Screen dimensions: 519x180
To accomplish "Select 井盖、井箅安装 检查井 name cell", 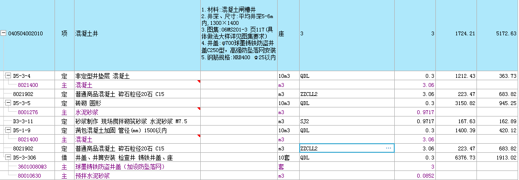I will point(137,158).
